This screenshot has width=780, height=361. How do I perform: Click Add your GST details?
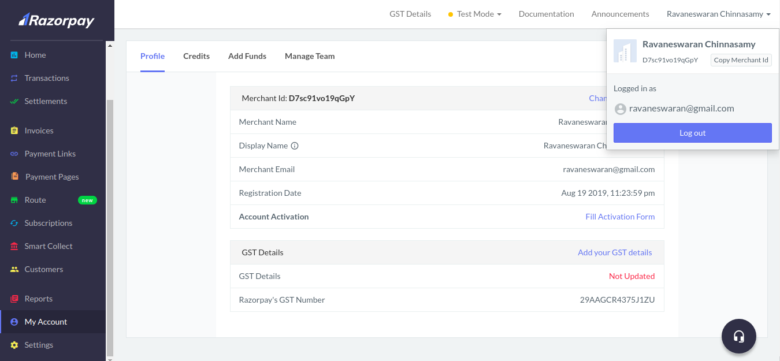[614, 252]
